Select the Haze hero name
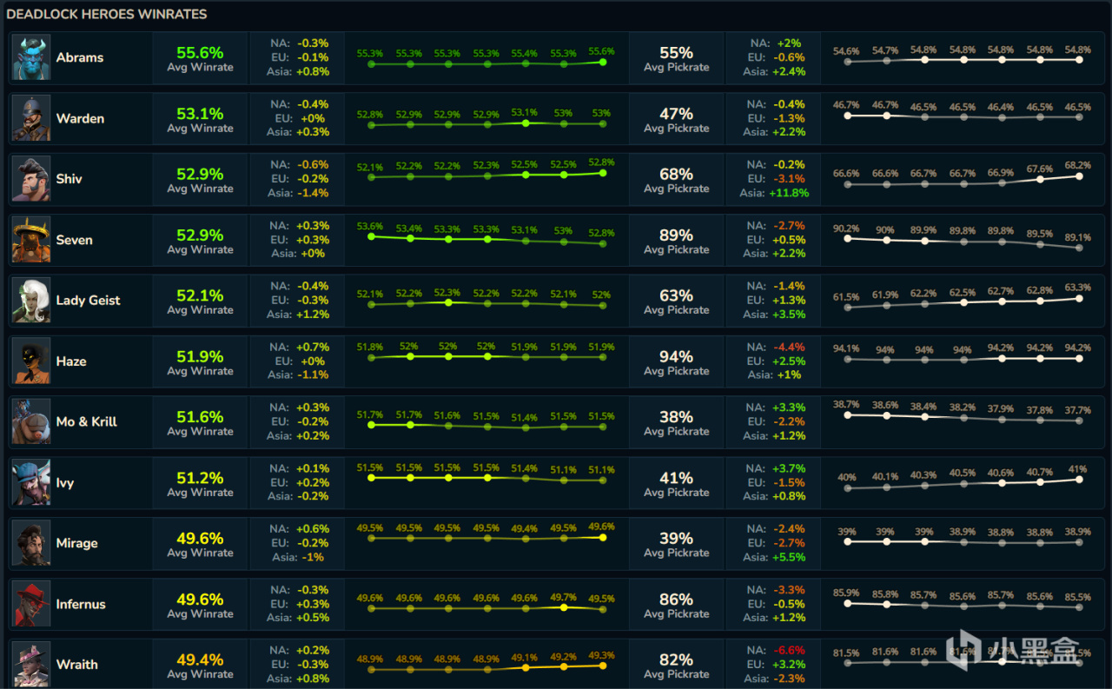The image size is (1112, 689). [71, 361]
